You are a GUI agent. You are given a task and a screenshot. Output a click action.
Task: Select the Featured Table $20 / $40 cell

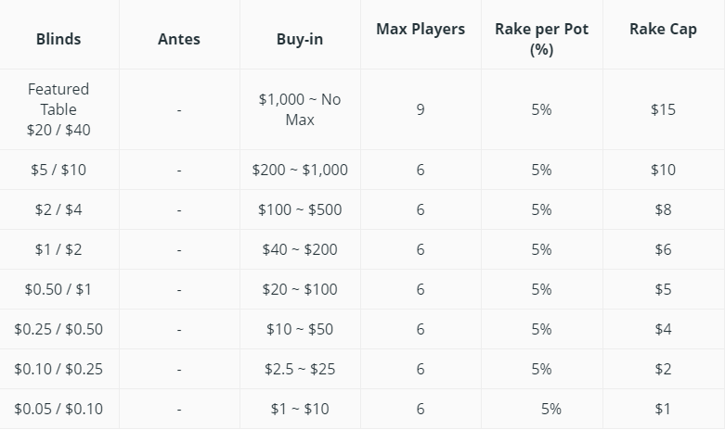click(x=58, y=109)
